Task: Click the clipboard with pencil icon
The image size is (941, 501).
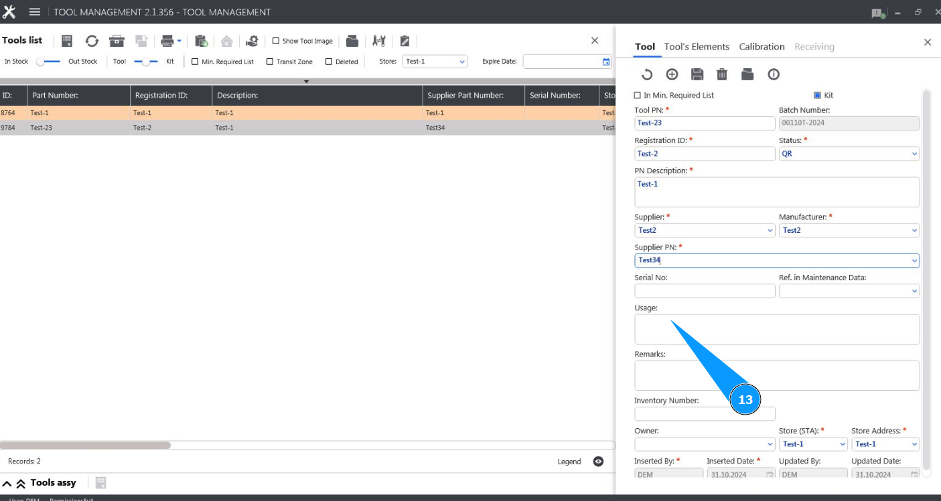Action: coord(405,41)
